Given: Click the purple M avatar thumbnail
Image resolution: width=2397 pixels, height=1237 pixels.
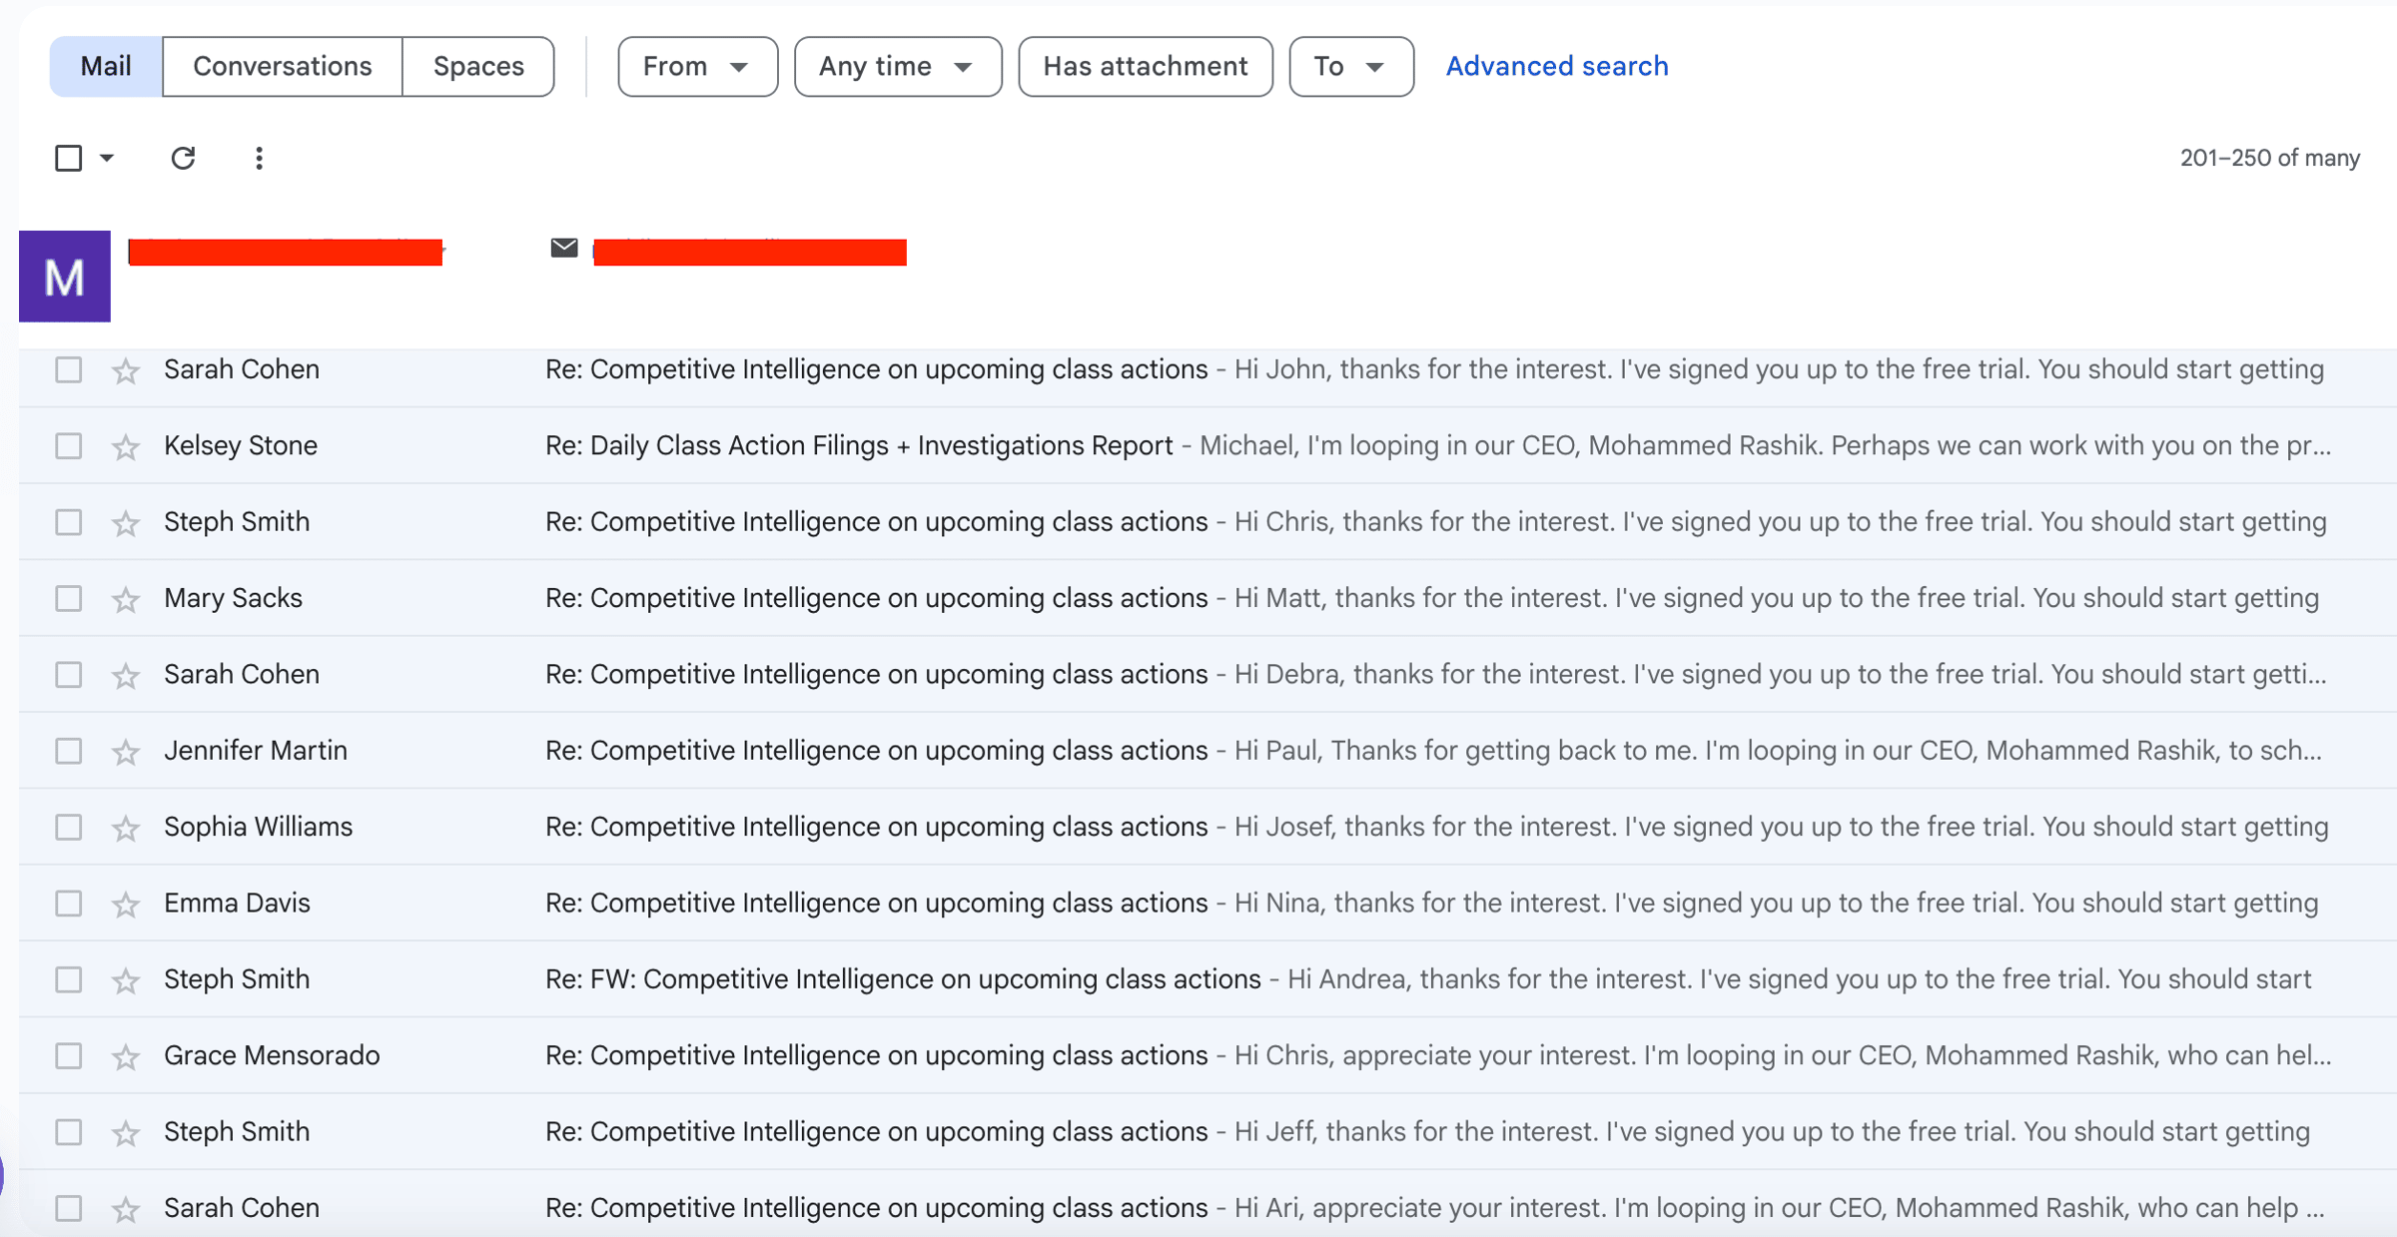Looking at the screenshot, I should (65, 277).
